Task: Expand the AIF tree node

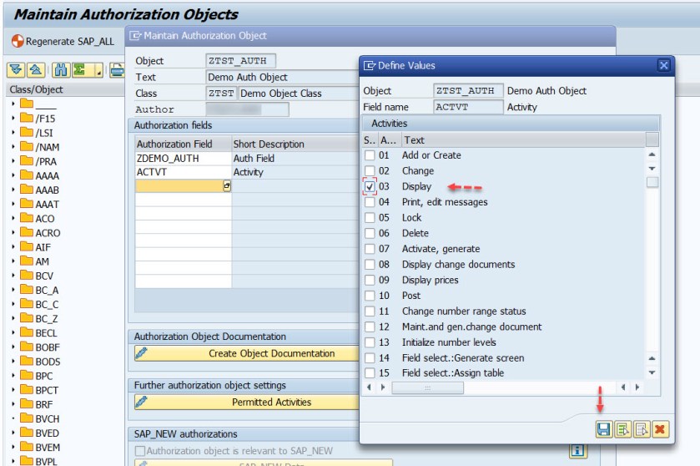Action: pos(13,246)
